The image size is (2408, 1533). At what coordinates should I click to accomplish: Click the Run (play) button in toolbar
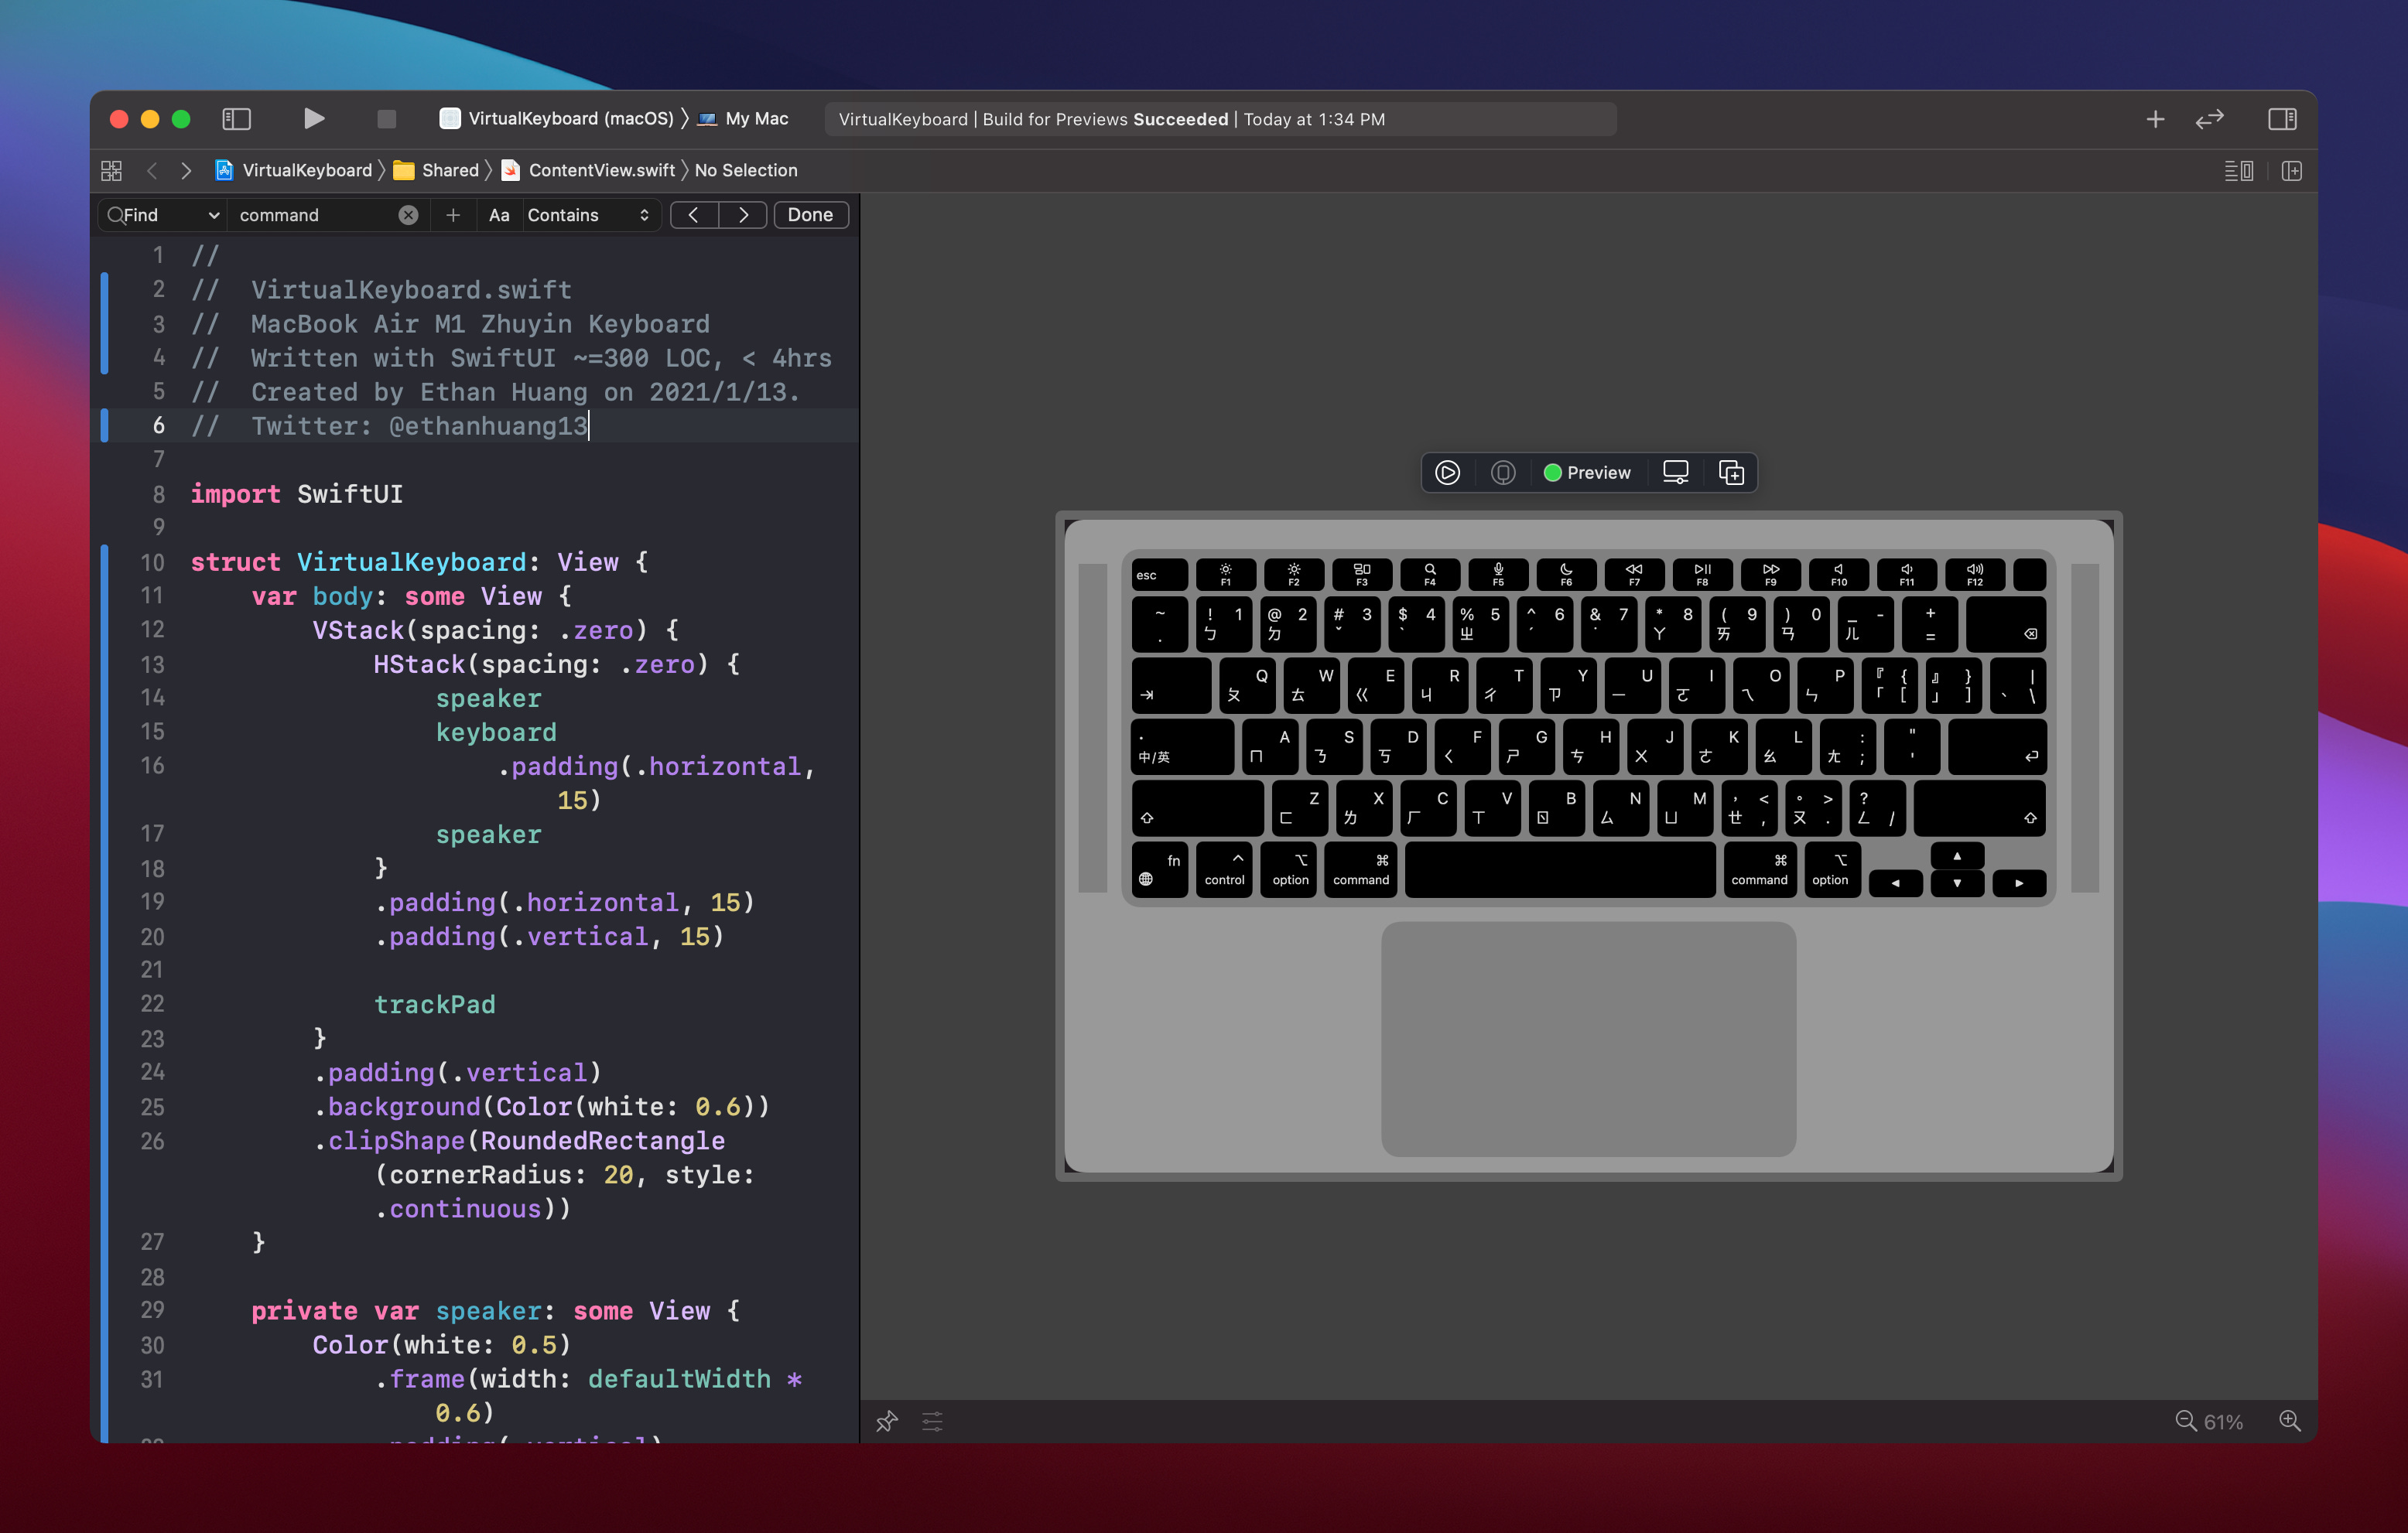pos(313,119)
